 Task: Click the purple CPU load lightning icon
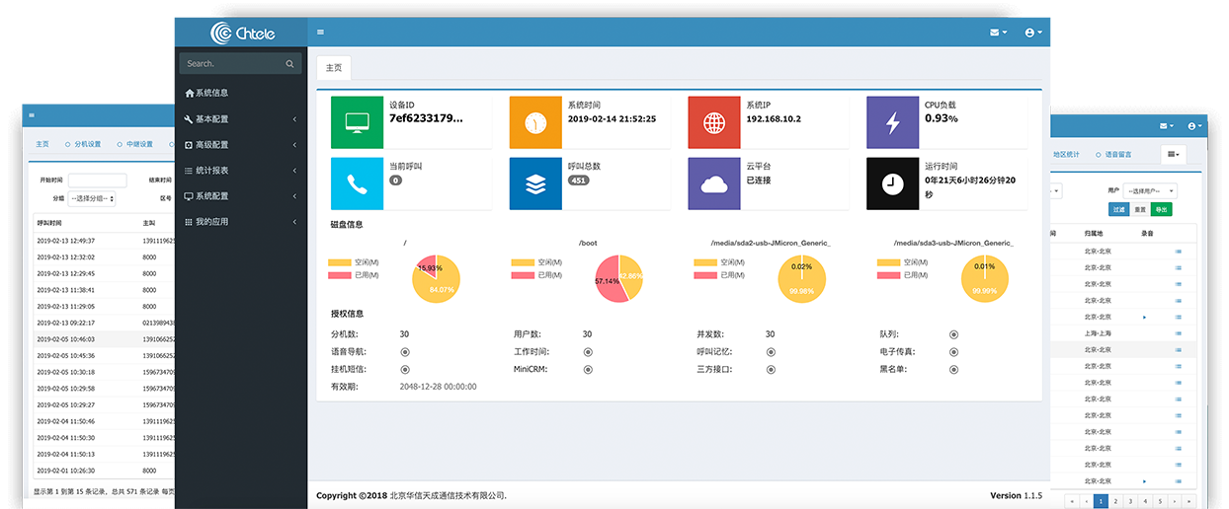tap(892, 123)
